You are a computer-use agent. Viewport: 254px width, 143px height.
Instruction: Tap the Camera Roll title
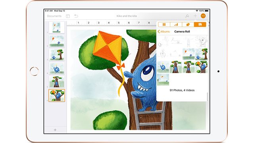[x=182, y=31]
